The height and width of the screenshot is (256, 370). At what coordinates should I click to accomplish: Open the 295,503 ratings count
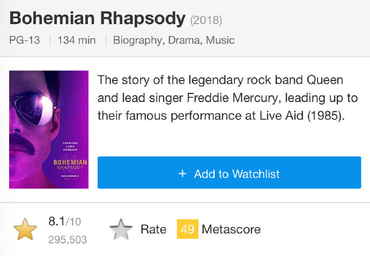tap(68, 240)
